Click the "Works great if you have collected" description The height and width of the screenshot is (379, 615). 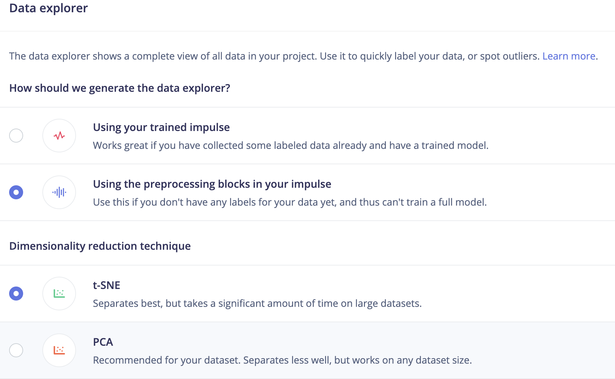290,145
